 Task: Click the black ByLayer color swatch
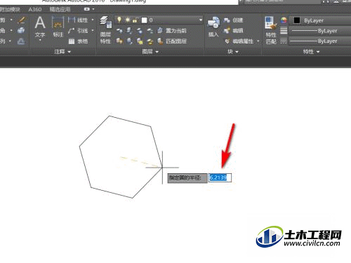click(x=297, y=20)
